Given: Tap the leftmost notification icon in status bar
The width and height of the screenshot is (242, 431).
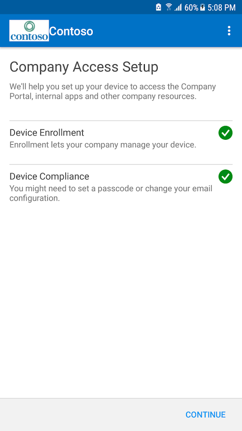Looking at the screenshot, I should (x=159, y=7).
